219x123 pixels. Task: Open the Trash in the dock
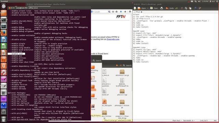point(3,119)
